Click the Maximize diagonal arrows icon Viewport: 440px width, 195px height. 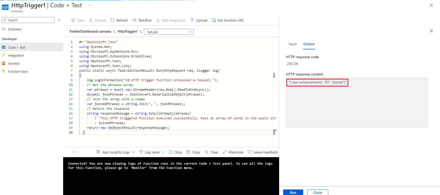tap(225, 152)
